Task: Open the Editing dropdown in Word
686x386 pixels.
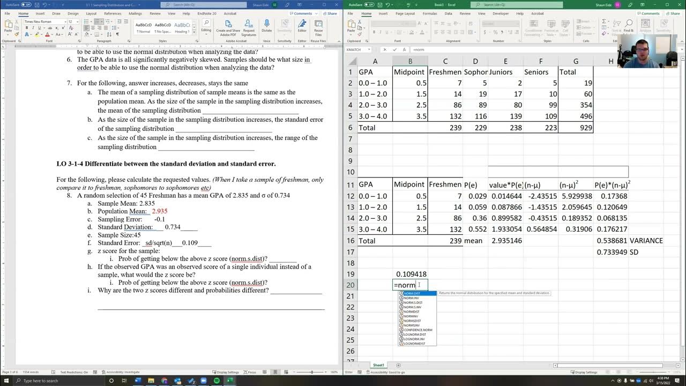Action: [206, 27]
